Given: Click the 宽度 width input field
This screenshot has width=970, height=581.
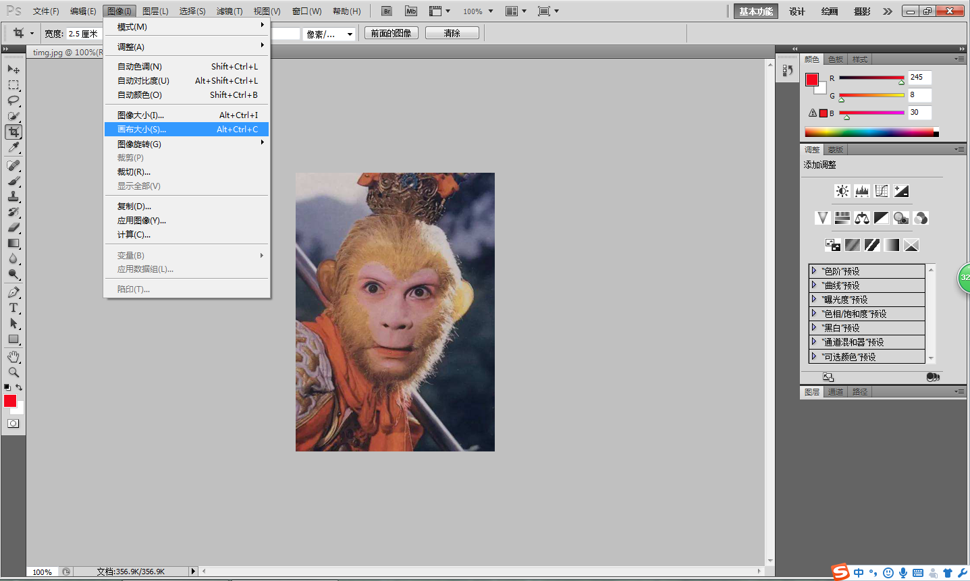Looking at the screenshot, I should (84, 34).
